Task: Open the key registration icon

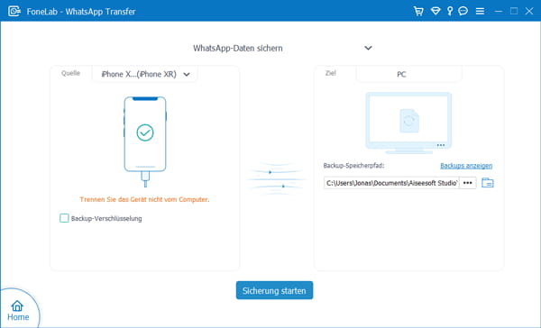Action: (x=450, y=11)
